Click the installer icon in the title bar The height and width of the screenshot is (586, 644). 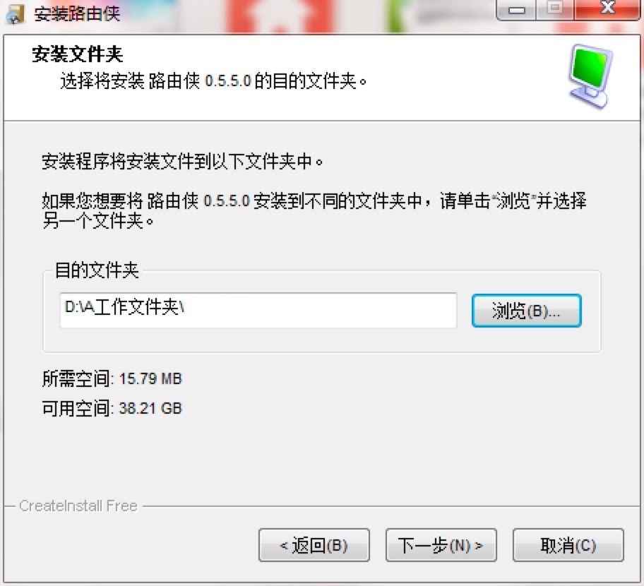16,13
